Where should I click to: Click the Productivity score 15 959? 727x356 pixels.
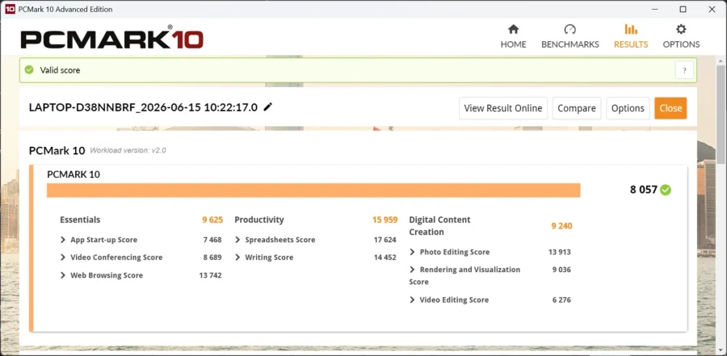(x=385, y=220)
